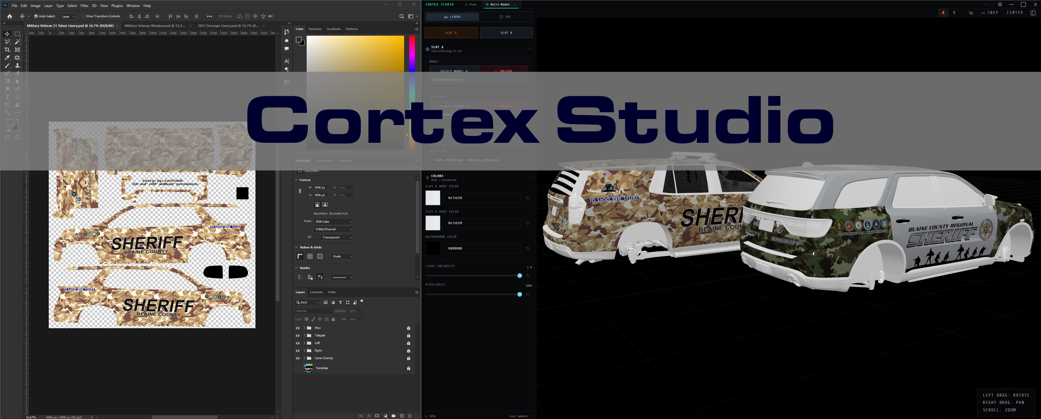The width and height of the screenshot is (1041, 419).
Task: Create a new layer in the Layers panel
Action: pyautogui.click(x=402, y=416)
